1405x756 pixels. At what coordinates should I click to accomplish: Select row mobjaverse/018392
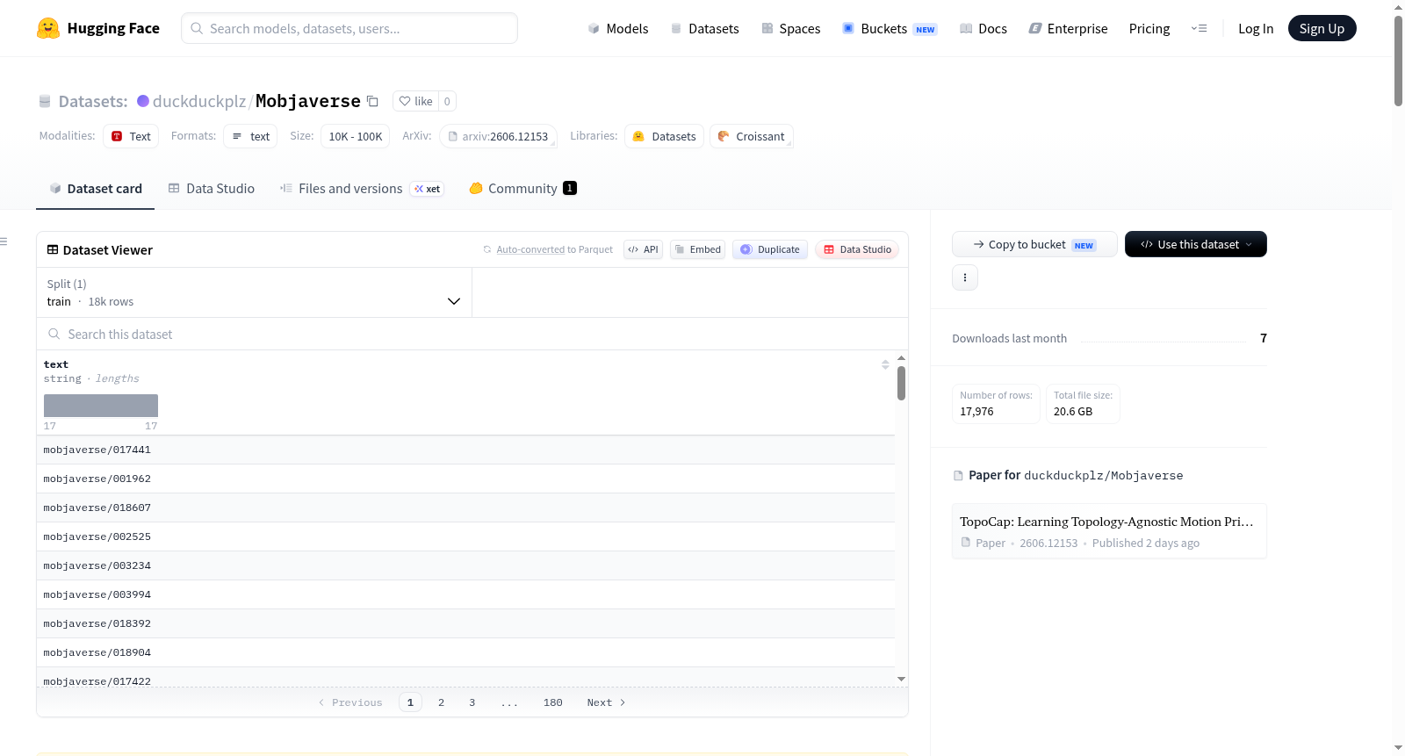point(465,623)
